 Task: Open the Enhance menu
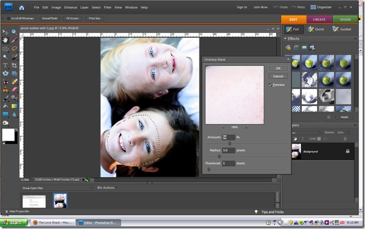[x=71, y=7]
